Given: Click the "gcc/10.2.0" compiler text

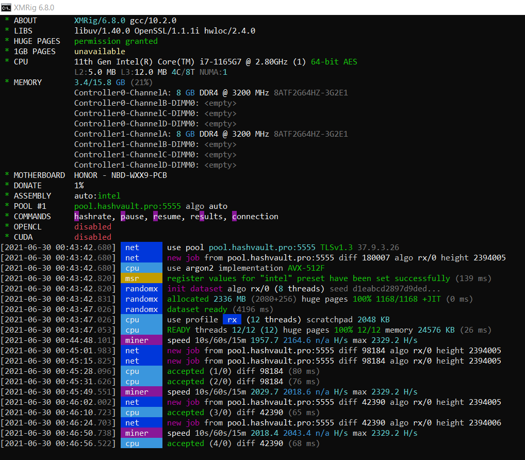Looking at the screenshot, I should tap(153, 21).
